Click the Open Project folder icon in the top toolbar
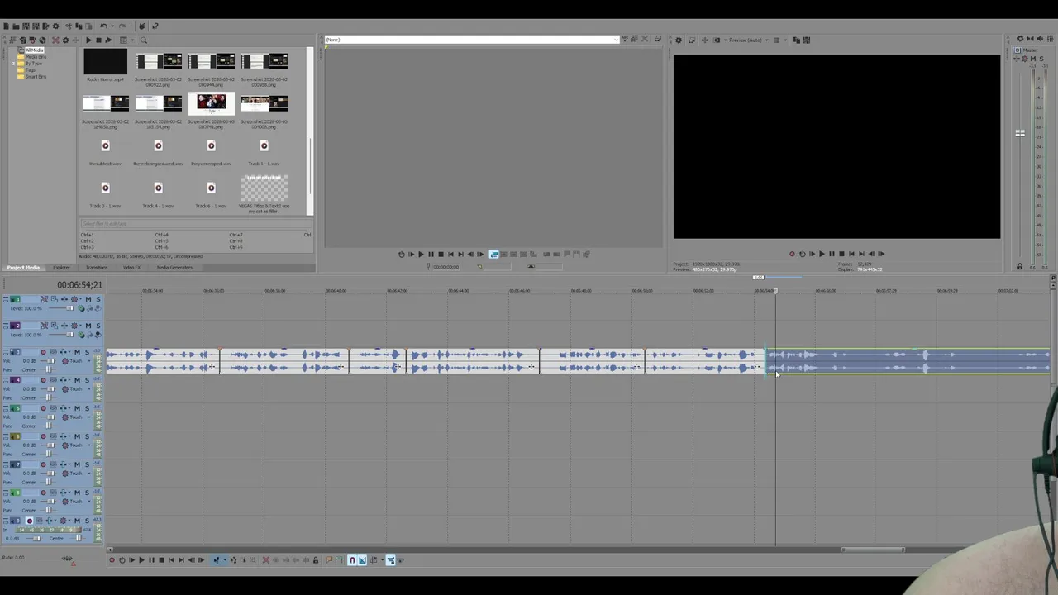The image size is (1058, 595). click(x=16, y=26)
